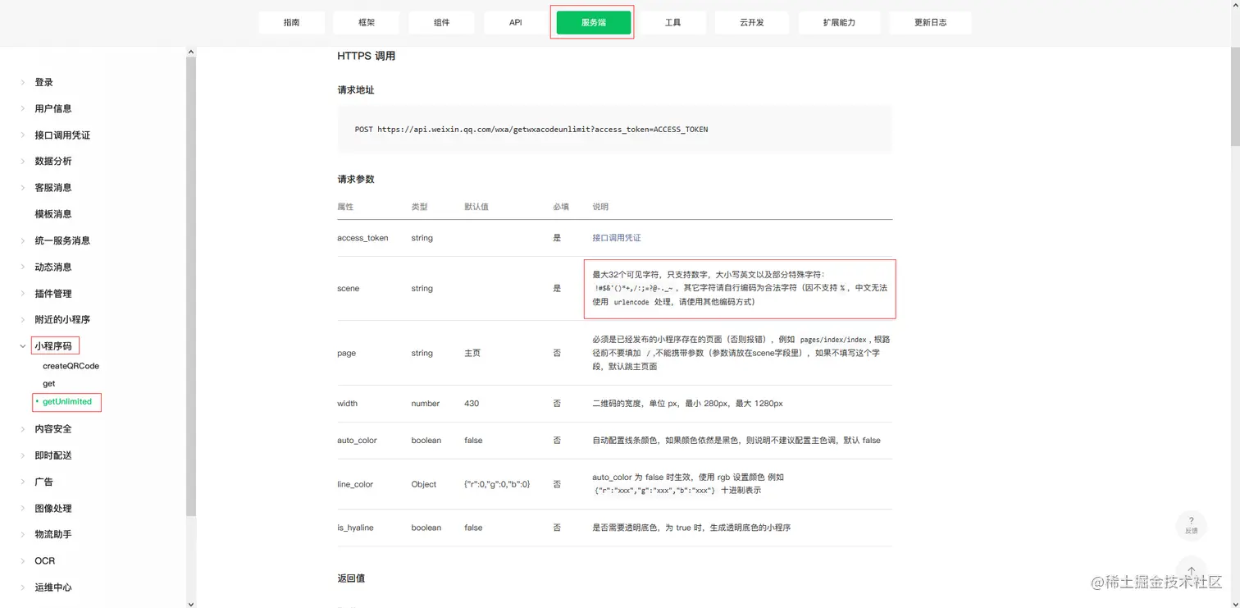This screenshot has width=1240, height=608.
Task: Click the line_color attribute cell
Action: pyautogui.click(x=355, y=484)
